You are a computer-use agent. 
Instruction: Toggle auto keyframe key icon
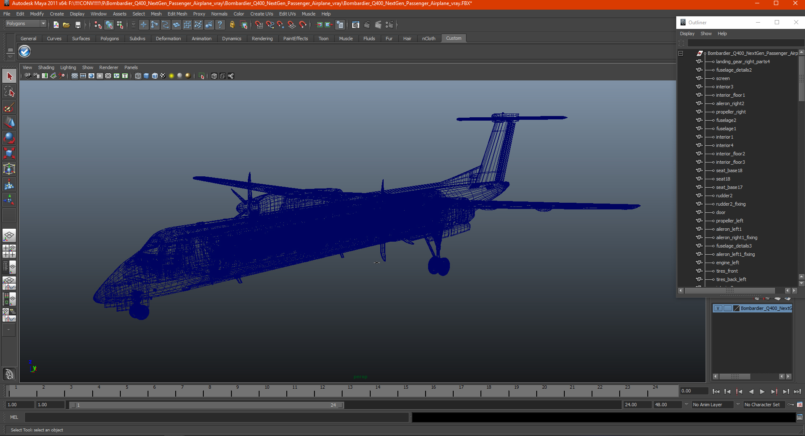point(791,405)
